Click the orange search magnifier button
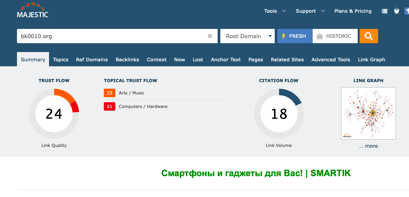 coord(368,36)
